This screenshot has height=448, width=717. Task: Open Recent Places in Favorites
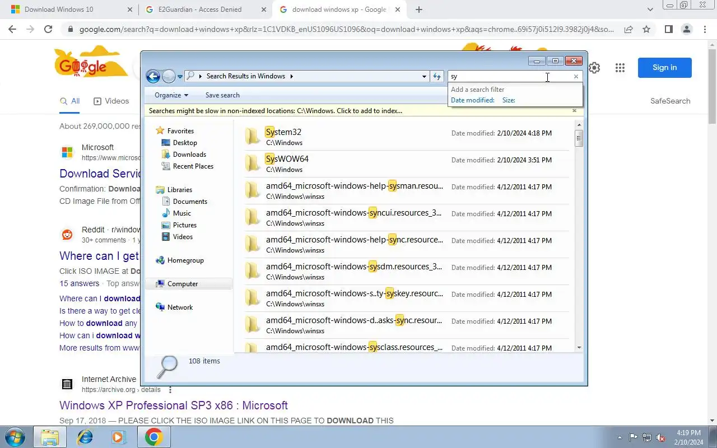(193, 166)
